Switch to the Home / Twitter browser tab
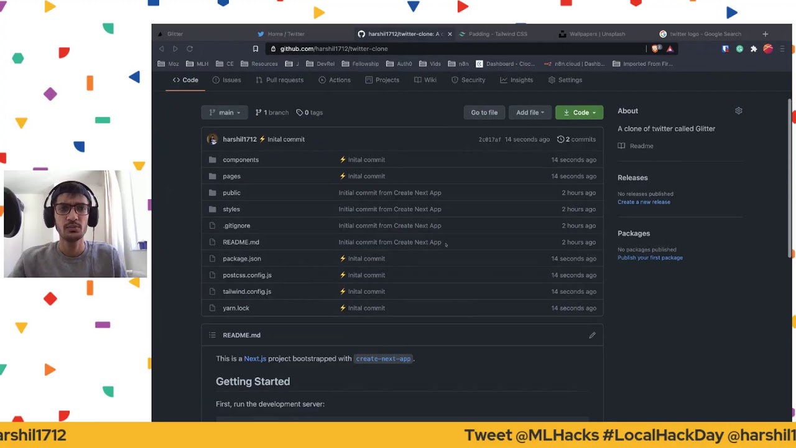The width and height of the screenshot is (796, 448). tap(286, 34)
